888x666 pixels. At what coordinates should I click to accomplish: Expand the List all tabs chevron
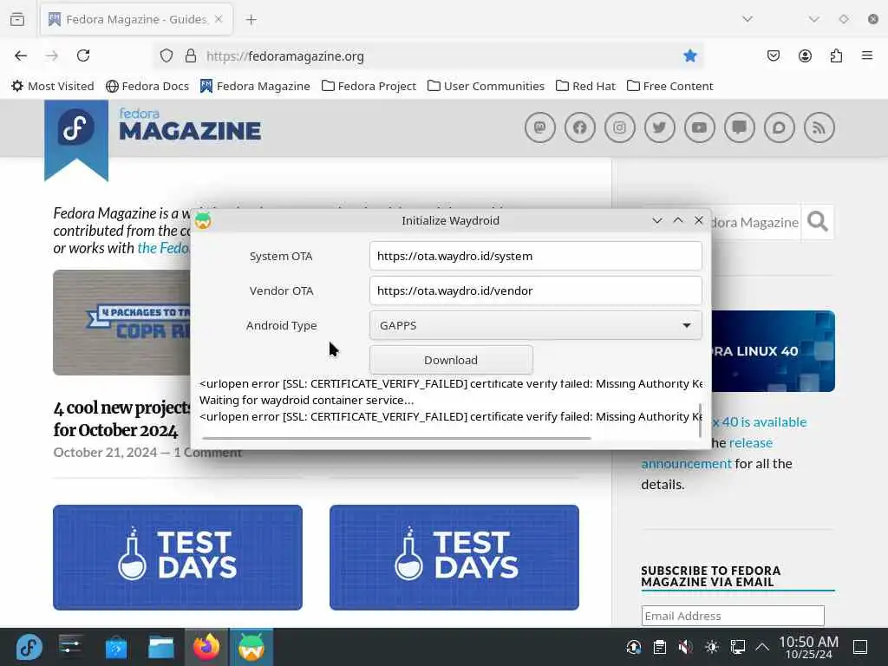coord(748,19)
